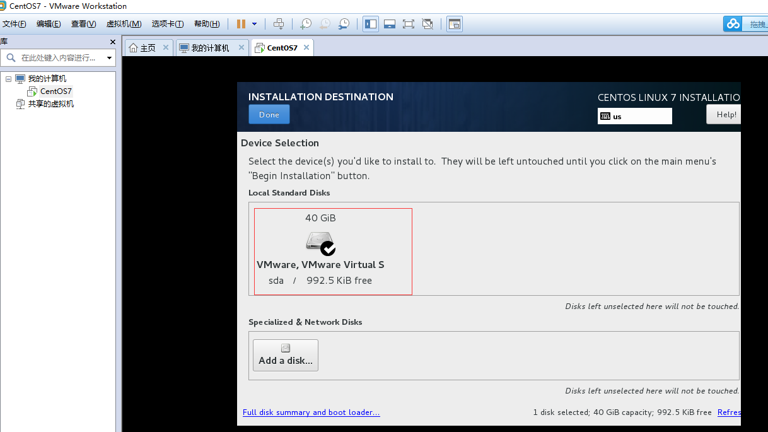Open the snapshot manager icon
The image size is (768, 432).
click(344, 24)
